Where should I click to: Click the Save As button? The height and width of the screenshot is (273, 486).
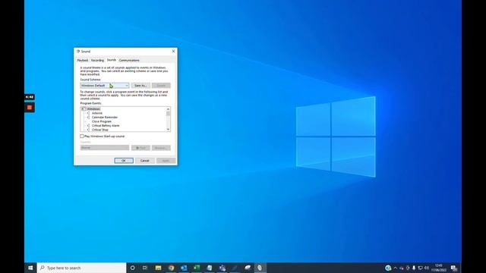(x=140, y=86)
